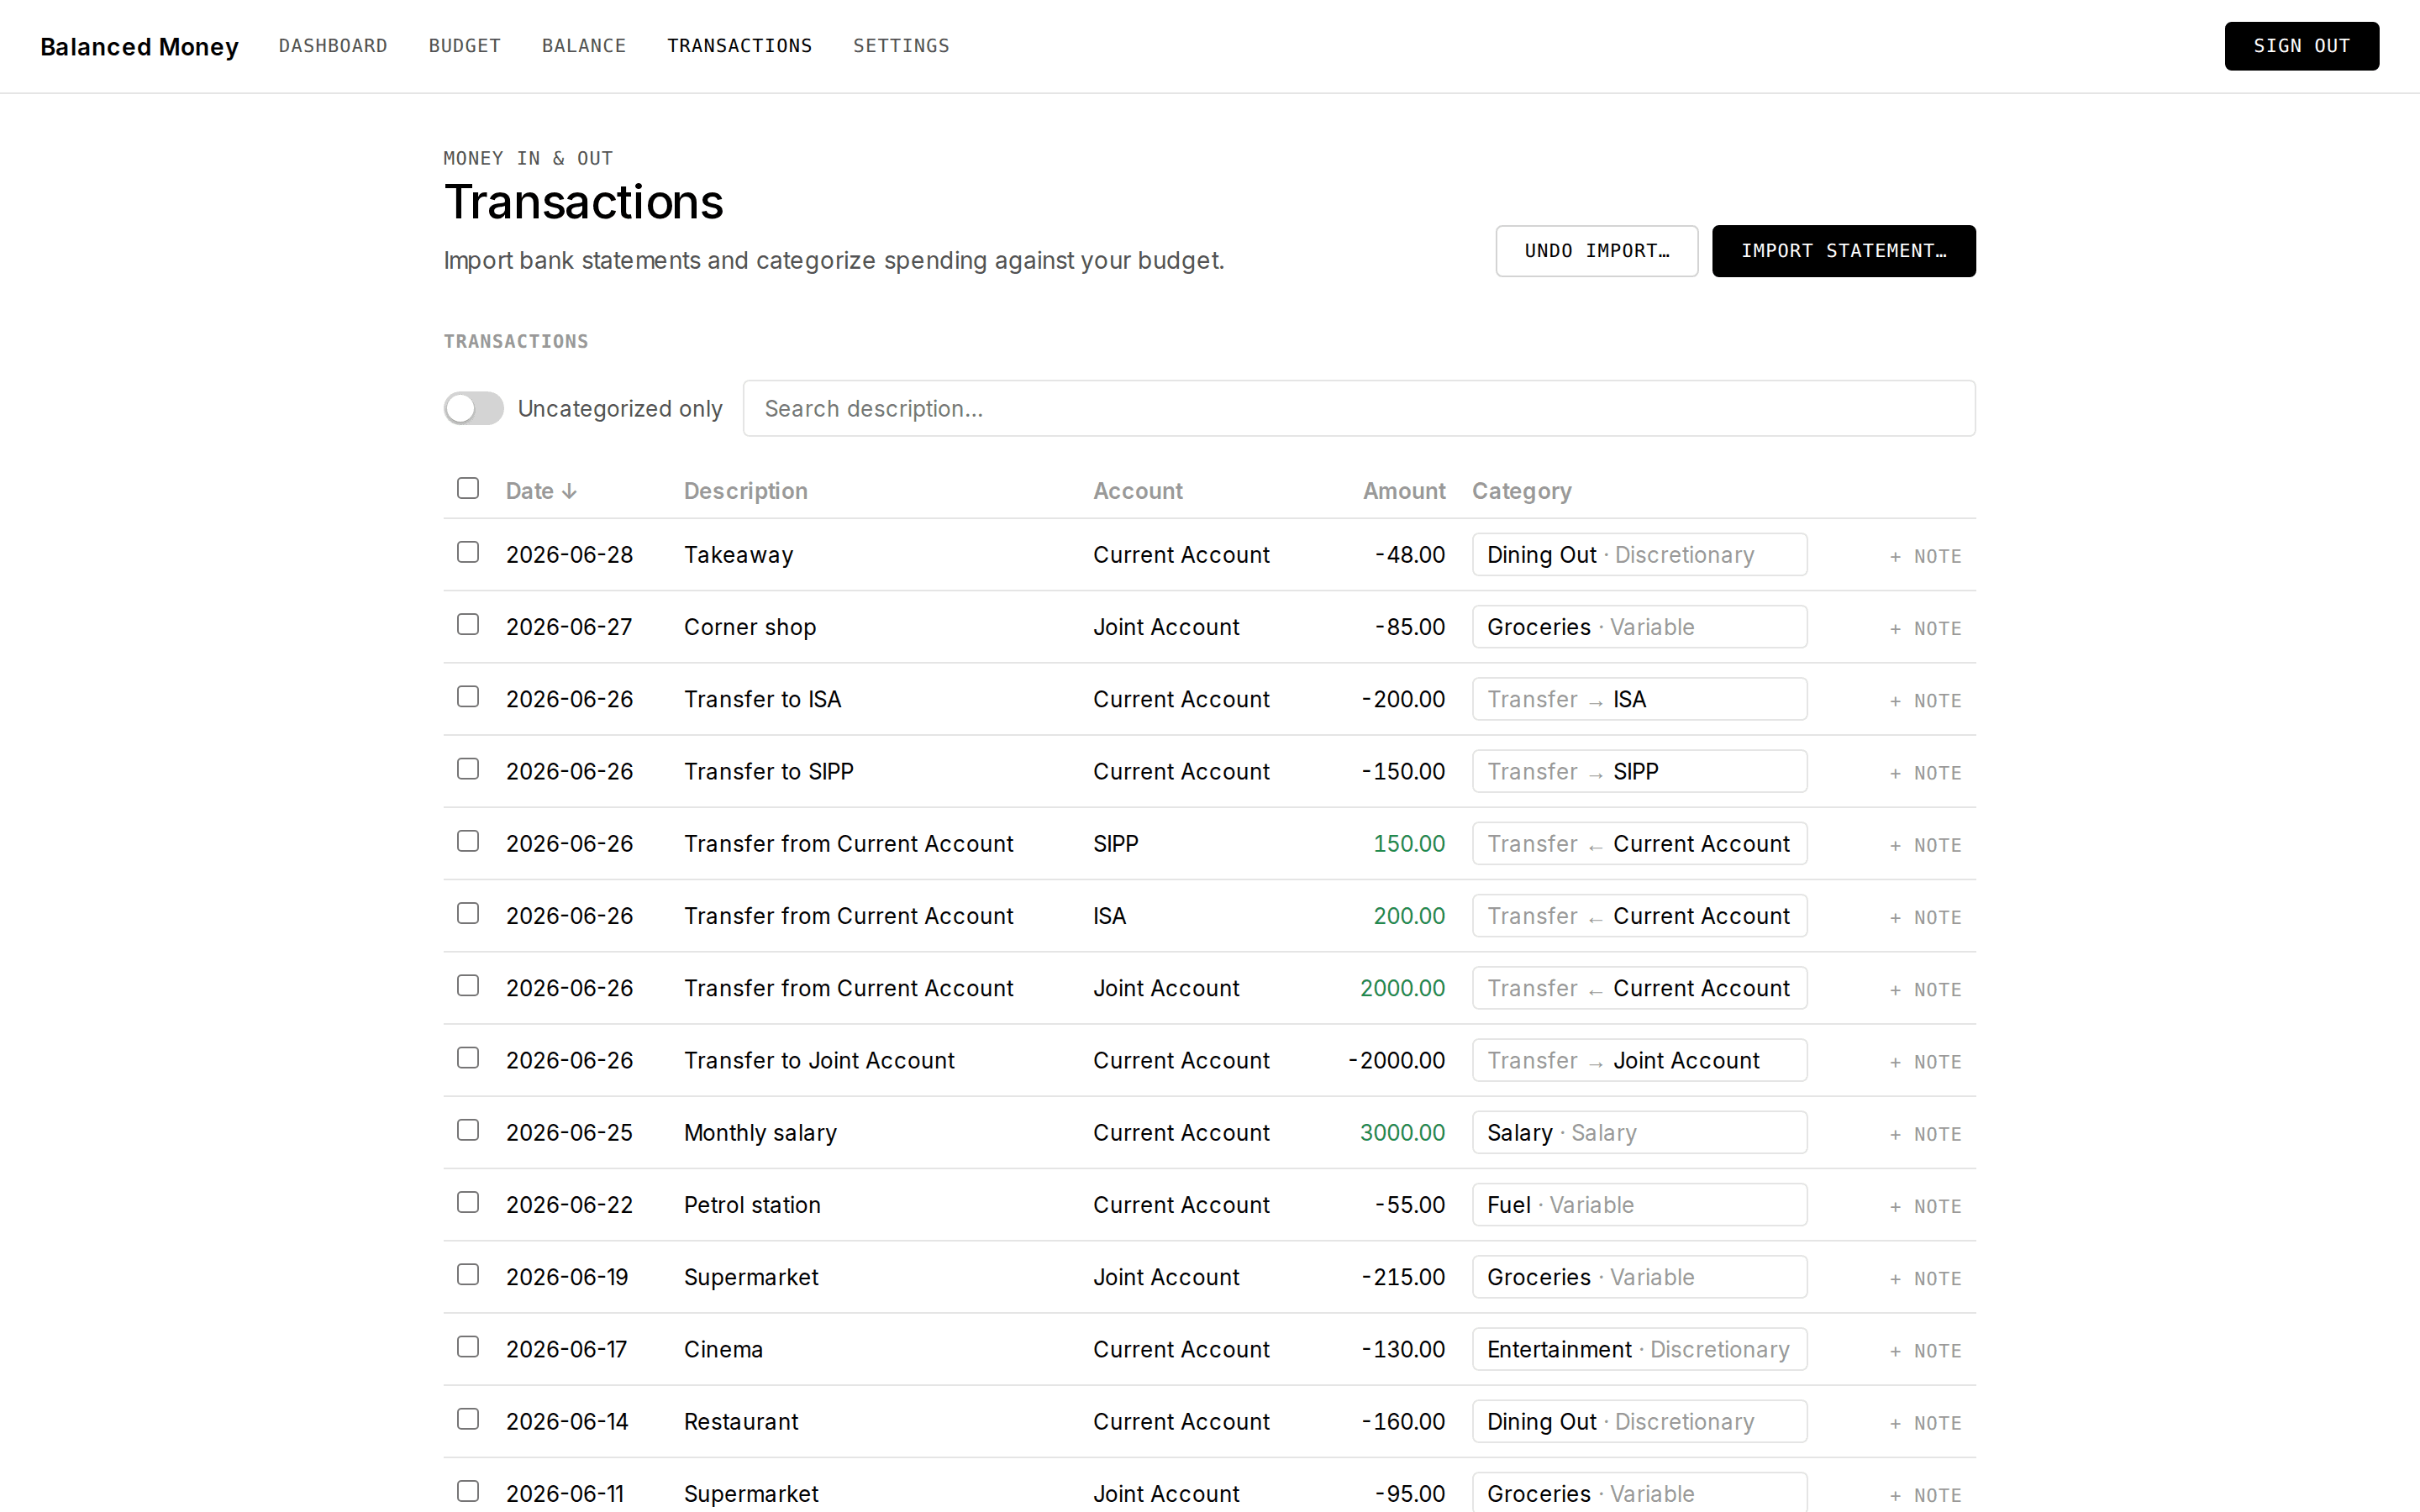This screenshot has width=2420, height=1512.
Task: Tick the Restaurant row checkbox
Action: (x=468, y=1419)
